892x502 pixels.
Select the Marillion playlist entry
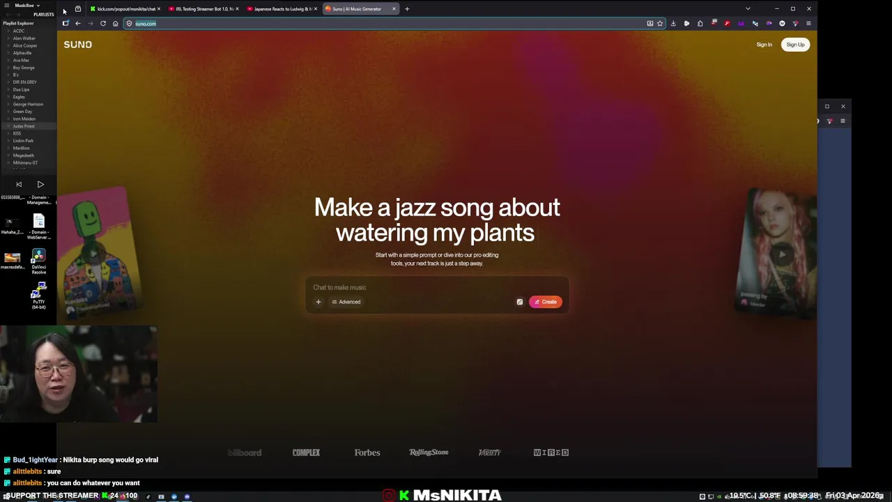(21, 148)
